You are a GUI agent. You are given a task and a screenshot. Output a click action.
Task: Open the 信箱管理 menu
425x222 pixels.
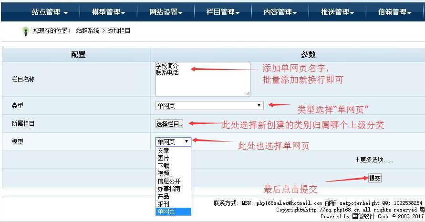394,12
